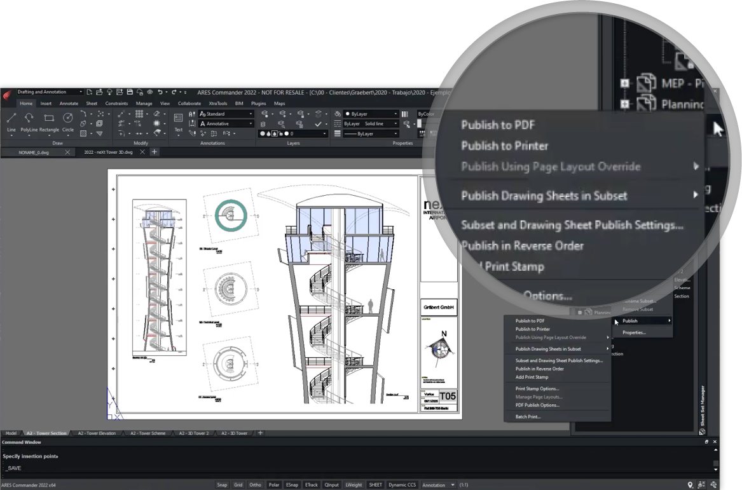742x490 pixels.
Task: Click the Erase icon in Modify panel
Action: coord(156,114)
